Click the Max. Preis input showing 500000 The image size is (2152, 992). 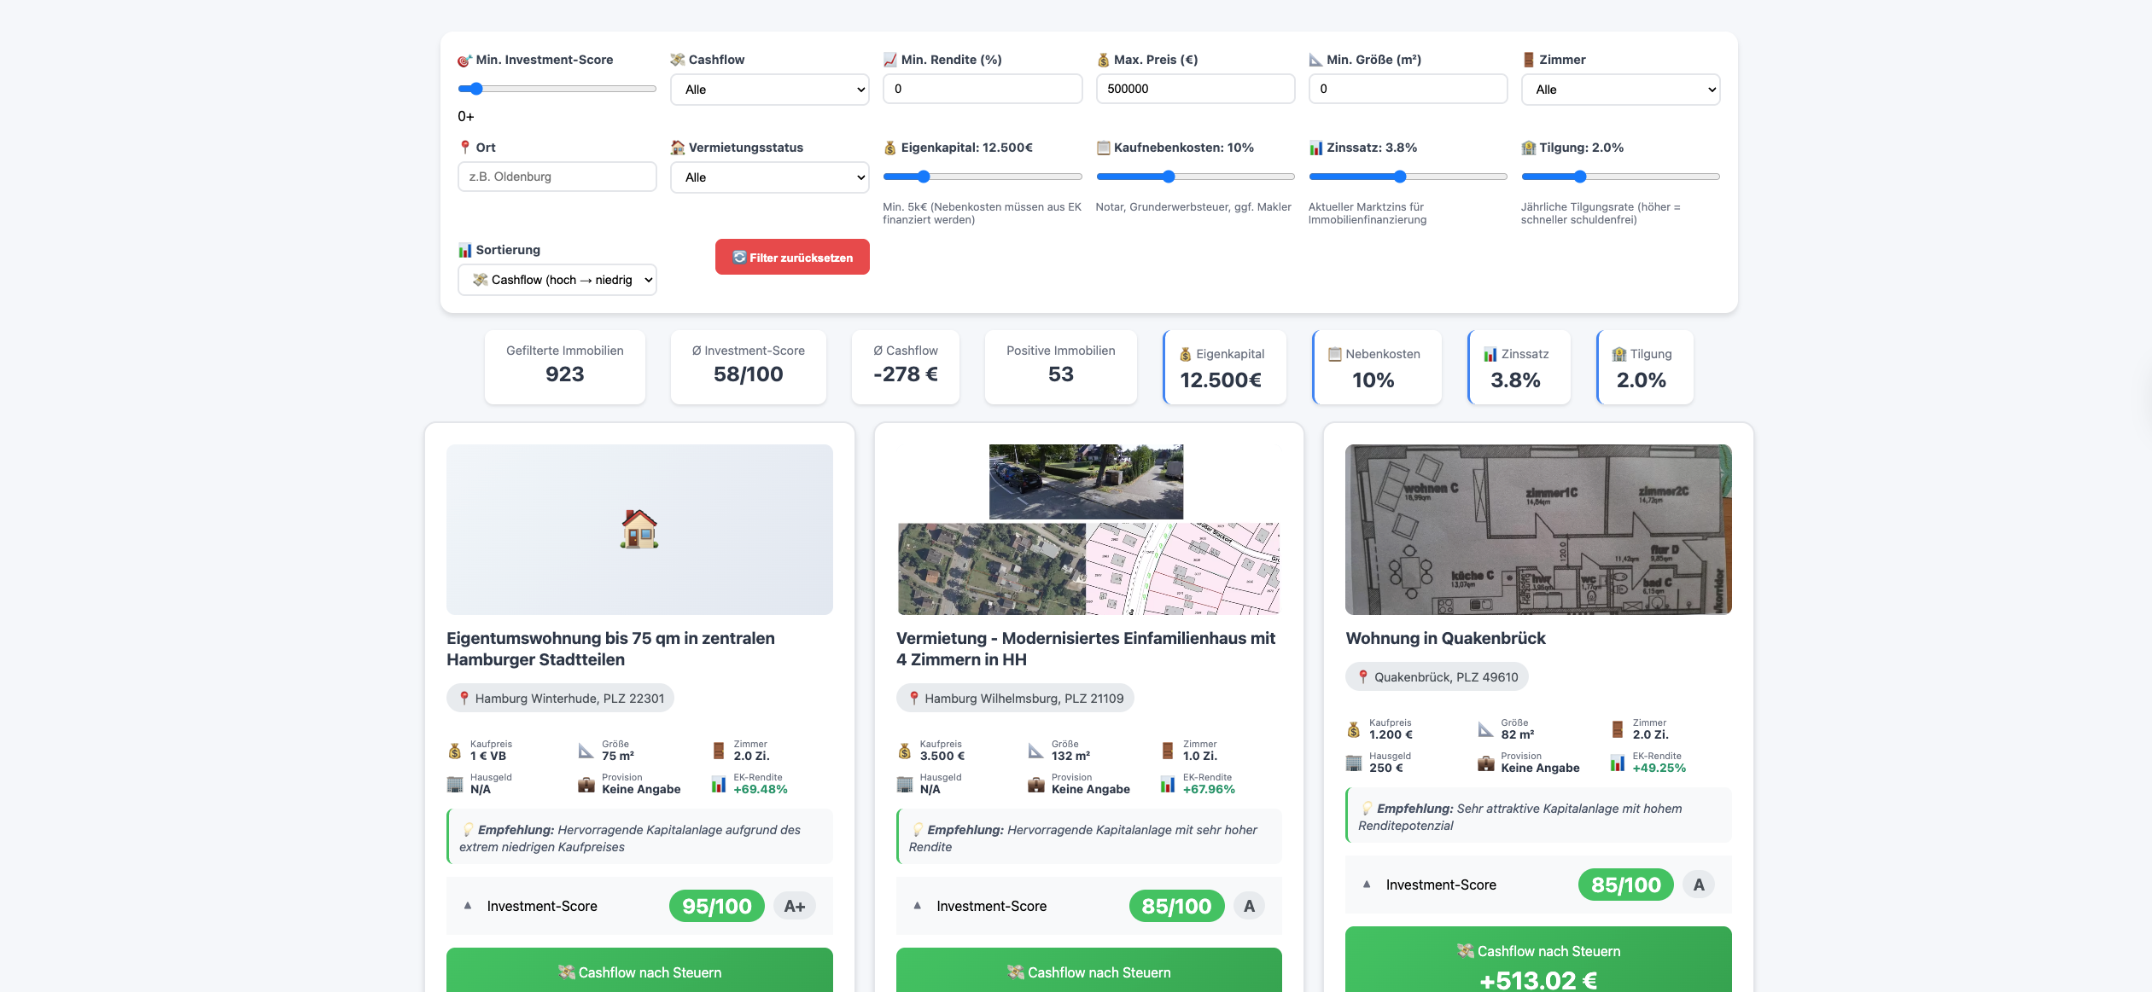click(1195, 88)
